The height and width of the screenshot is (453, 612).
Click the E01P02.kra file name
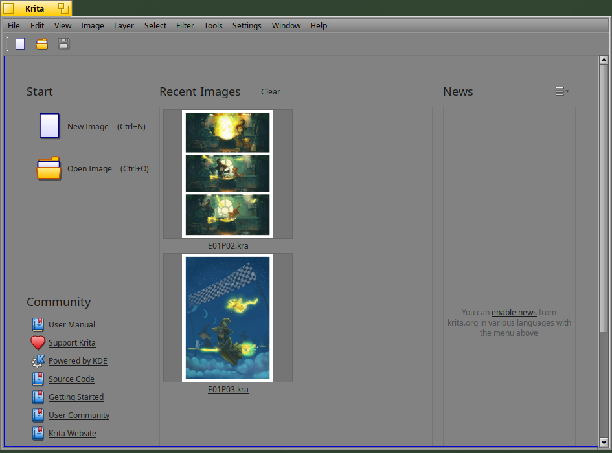[228, 246]
